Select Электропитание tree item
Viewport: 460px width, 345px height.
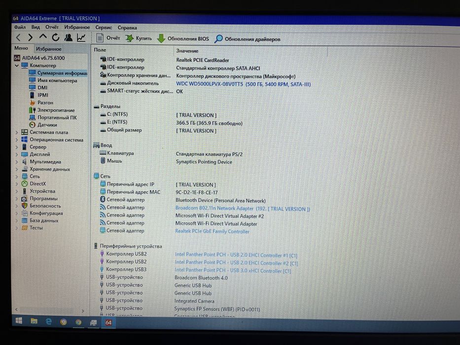tap(52, 110)
